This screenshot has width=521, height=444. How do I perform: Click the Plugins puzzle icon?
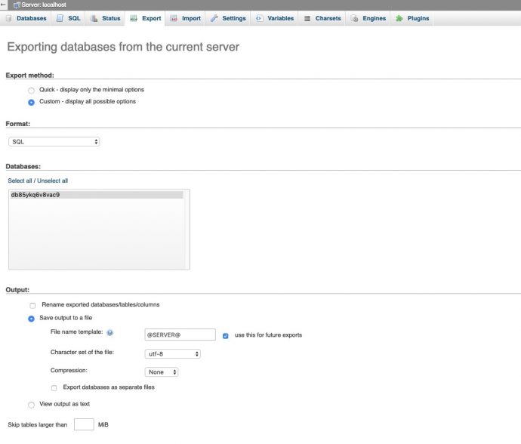(x=399, y=18)
